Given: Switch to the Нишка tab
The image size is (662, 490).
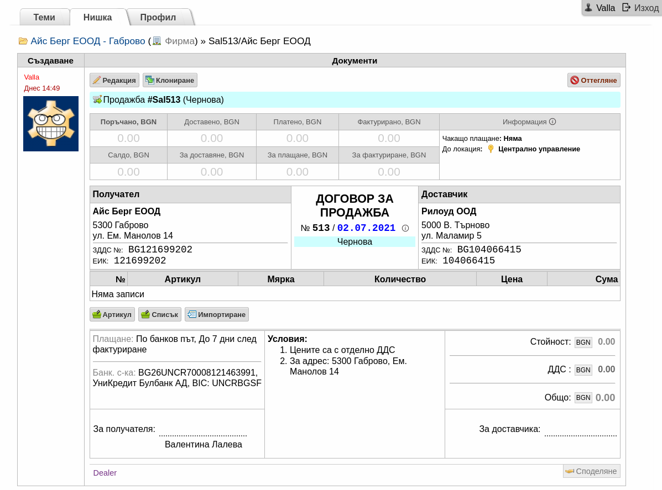Looking at the screenshot, I should tap(97, 17).
